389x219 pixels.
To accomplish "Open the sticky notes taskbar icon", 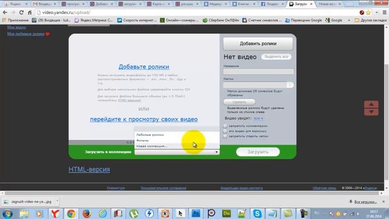I will pyautogui.click(x=288, y=214).
